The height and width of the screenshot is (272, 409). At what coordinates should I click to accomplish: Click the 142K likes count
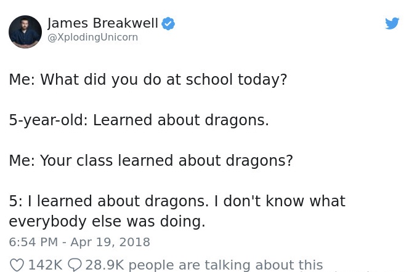tap(45, 265)
